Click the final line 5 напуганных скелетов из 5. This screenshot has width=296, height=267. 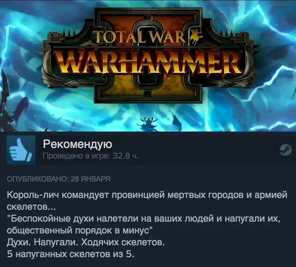71,254
